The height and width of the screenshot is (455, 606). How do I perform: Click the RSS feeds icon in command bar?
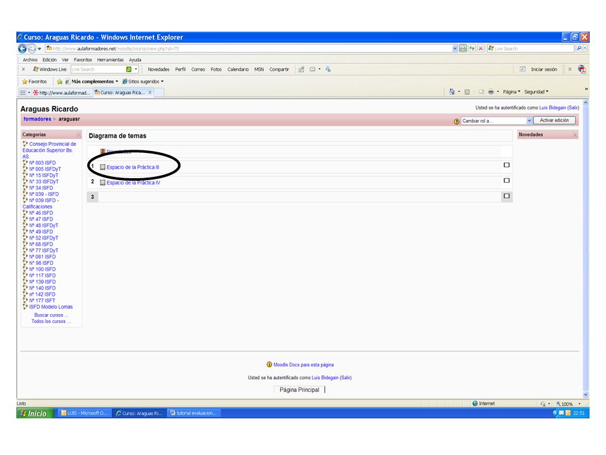pyautogui.click(x=467, y=92)
